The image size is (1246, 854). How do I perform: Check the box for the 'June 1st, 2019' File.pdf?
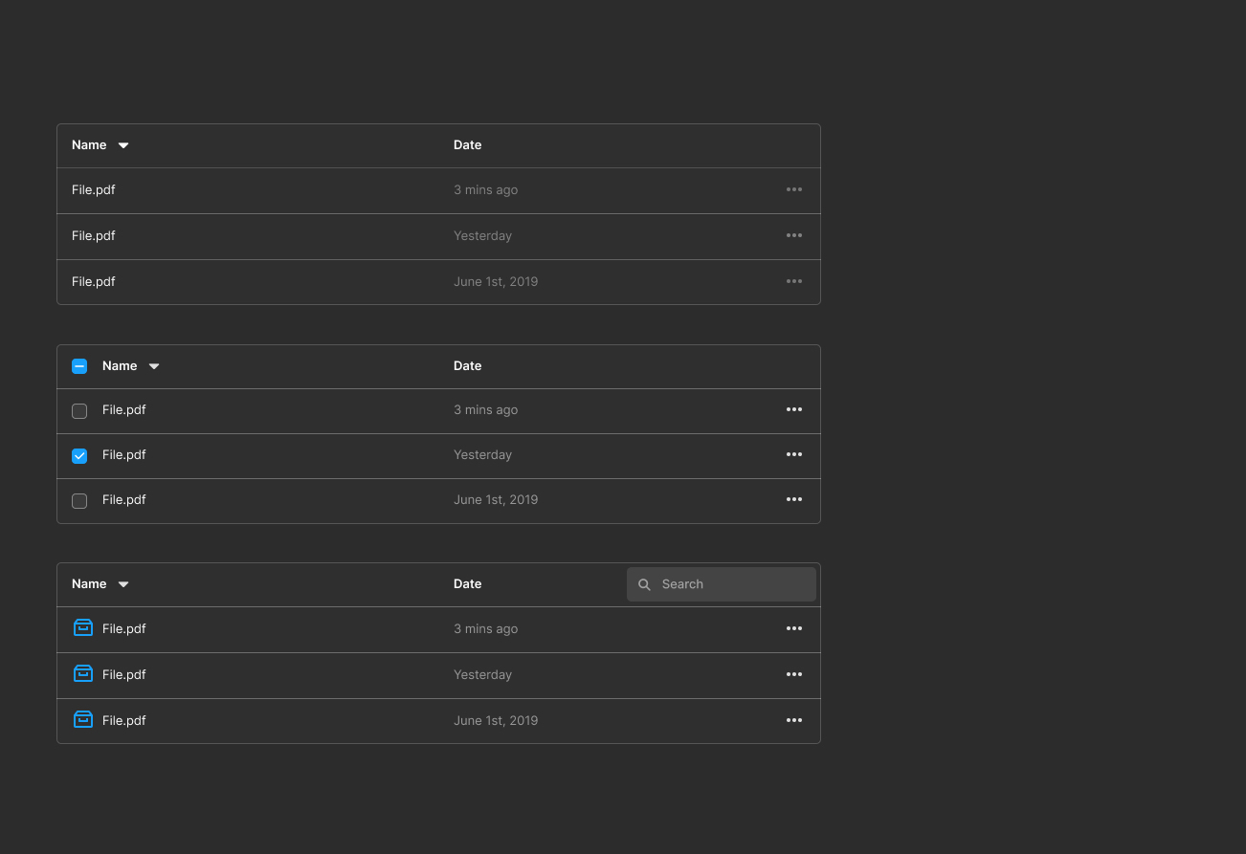coord(79,501)
